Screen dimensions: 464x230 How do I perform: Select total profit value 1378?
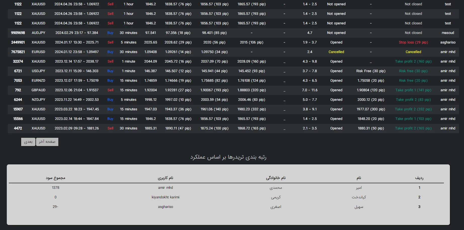point(56,188)
